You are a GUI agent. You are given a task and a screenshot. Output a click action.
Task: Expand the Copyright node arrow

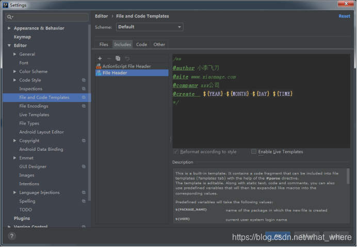pyautogui.click(x=15, y=140)
